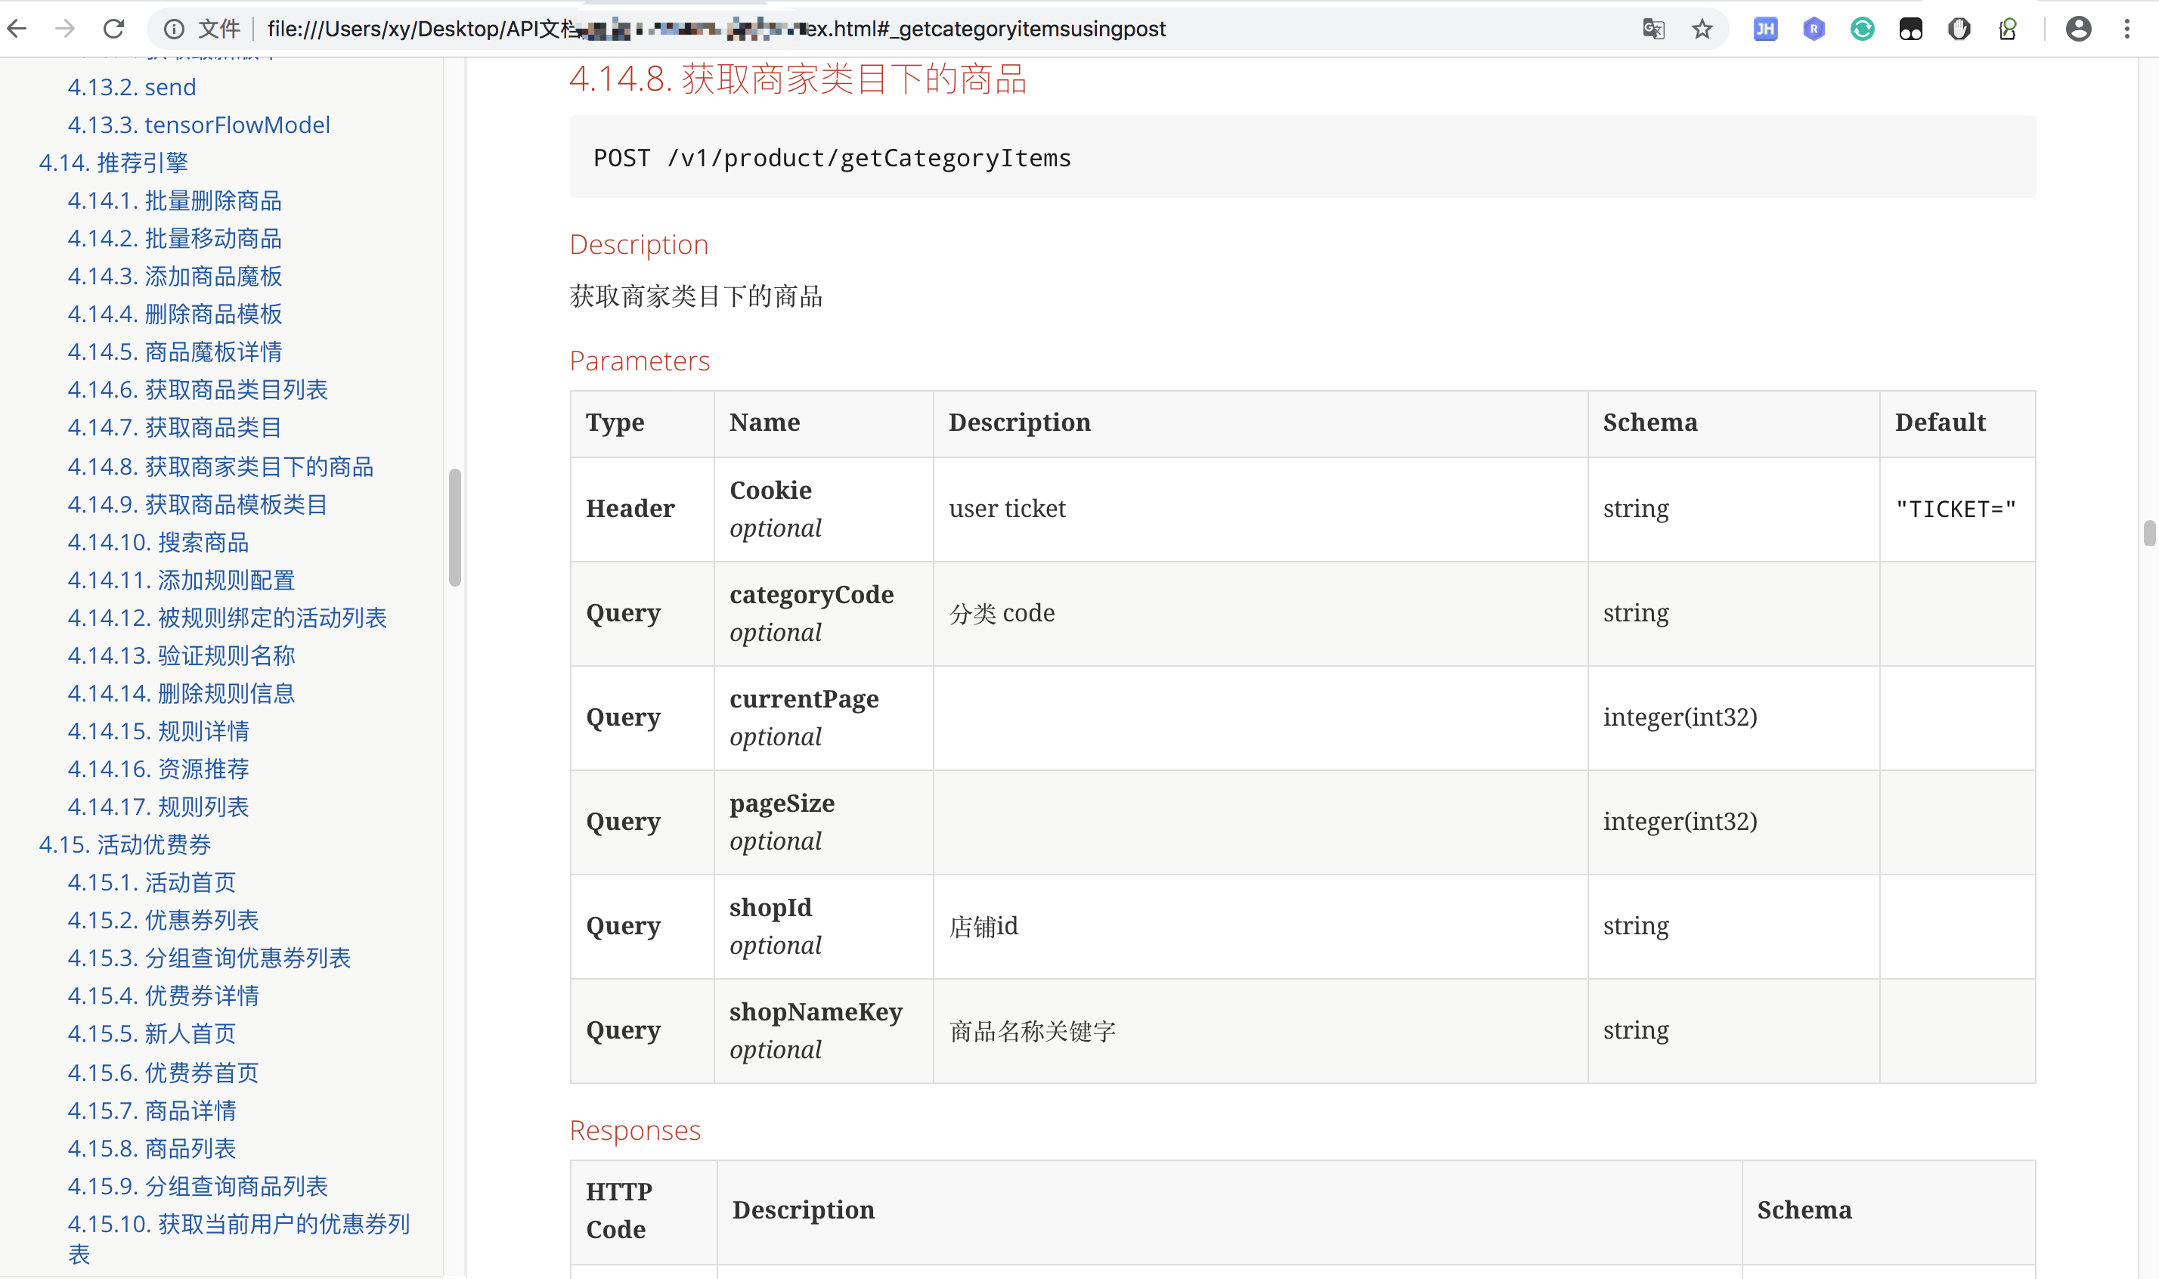2159x1279 pixels.
Task: Navigate to 4.14.16 资源推荐
Action: click(159, 769)
